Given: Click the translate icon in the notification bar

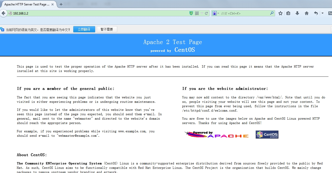Looking at the screenshot, I should click(x=2, y=30).
